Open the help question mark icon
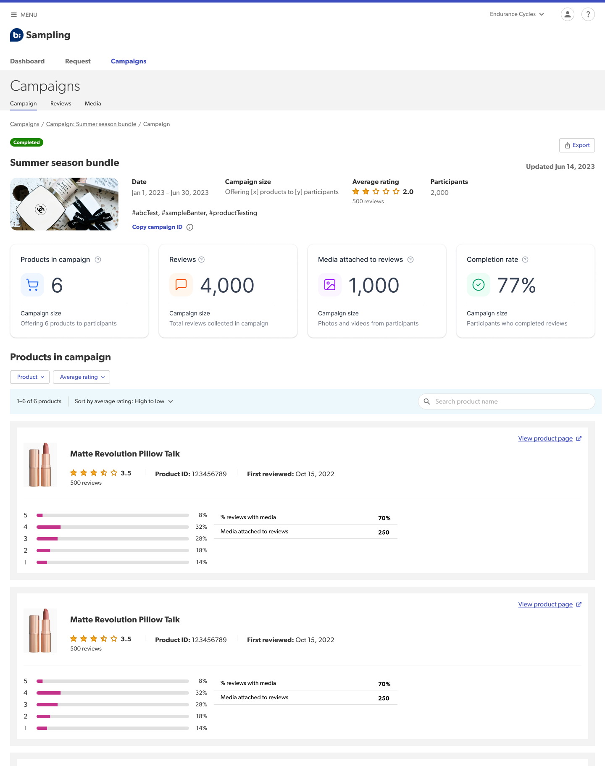 (588, 14)
